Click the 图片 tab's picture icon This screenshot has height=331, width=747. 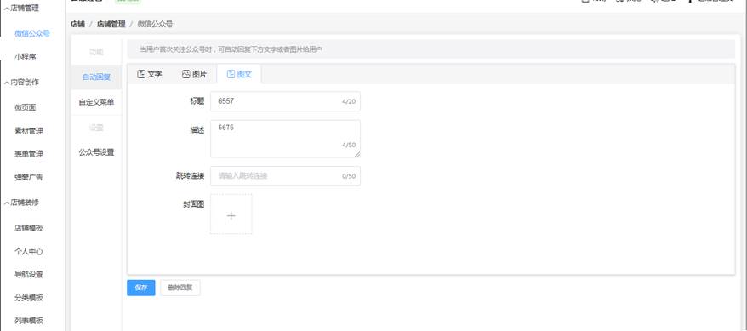186,74
